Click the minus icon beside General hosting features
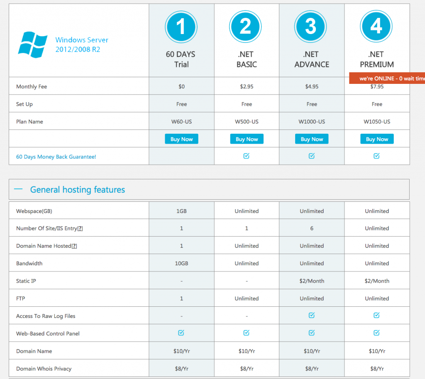Image resolution: width=425 pixels, height=379 pixels. (18, 189)
